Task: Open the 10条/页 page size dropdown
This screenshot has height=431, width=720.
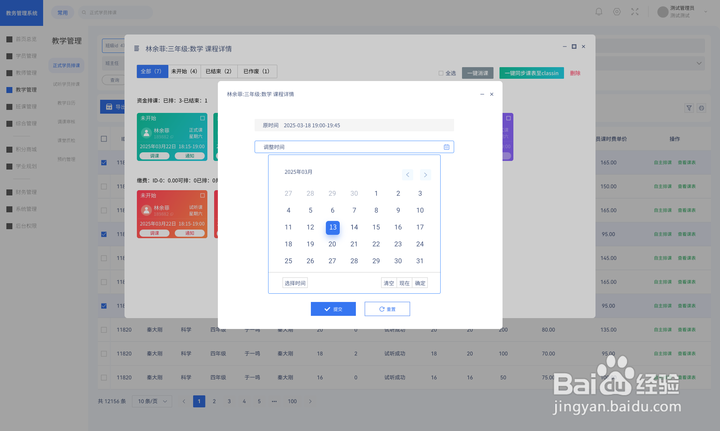Action: pyautogui.click(x=152, y=401)
